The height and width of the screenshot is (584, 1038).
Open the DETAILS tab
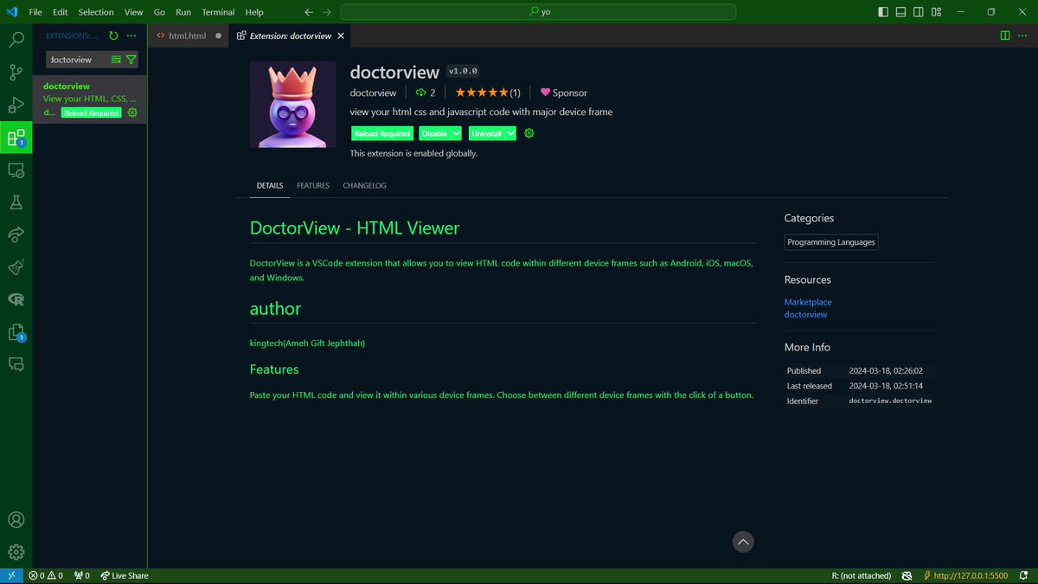(x=270, y=185)
